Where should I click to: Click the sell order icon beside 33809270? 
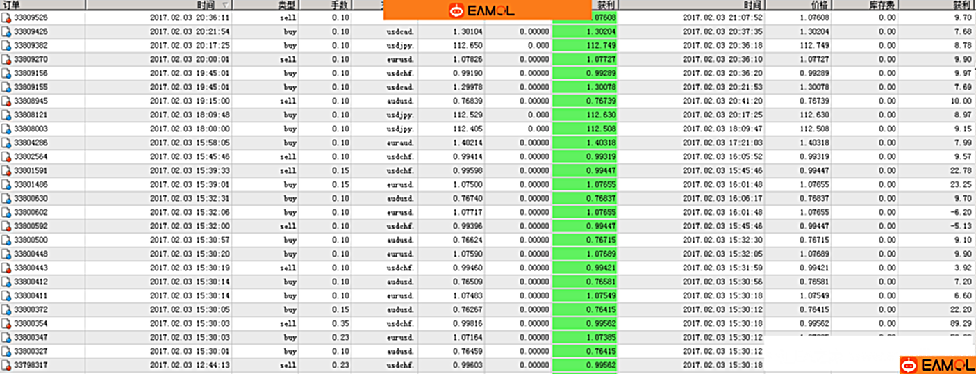pyautogui.click(x=7, y=59)
